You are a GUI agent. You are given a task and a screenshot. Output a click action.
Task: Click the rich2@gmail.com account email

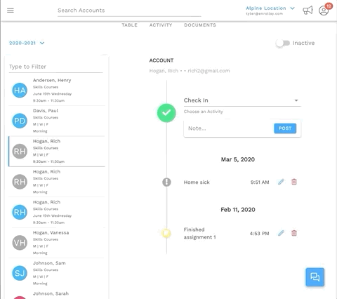click(x=209, y=71)
